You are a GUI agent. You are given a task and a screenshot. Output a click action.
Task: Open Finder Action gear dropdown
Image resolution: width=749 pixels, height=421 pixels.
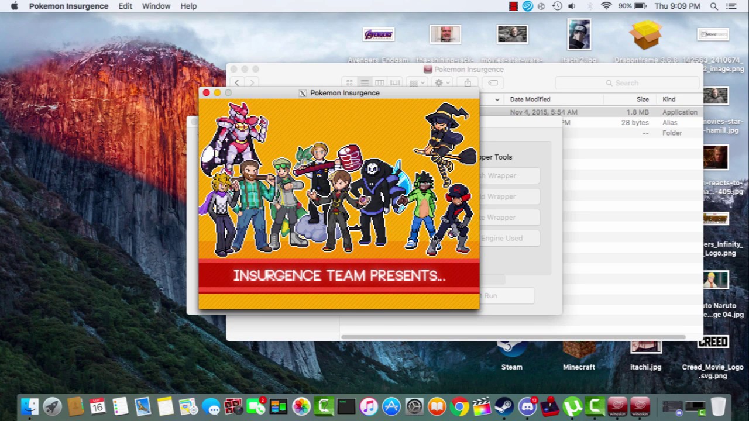(x=442, y=83)
